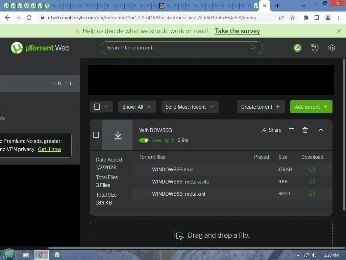Viewport: 346px width, 260px height.
Task: Click Add torrent button
Action: click(311, 107)
